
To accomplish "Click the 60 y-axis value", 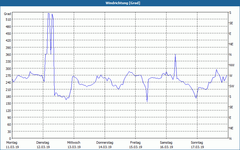I will [9, 124].
